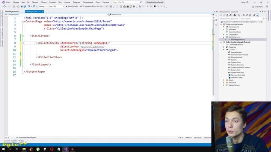Select Зависимости in Solution Explorer
This screenshot has height=152, width=271.
234,27
